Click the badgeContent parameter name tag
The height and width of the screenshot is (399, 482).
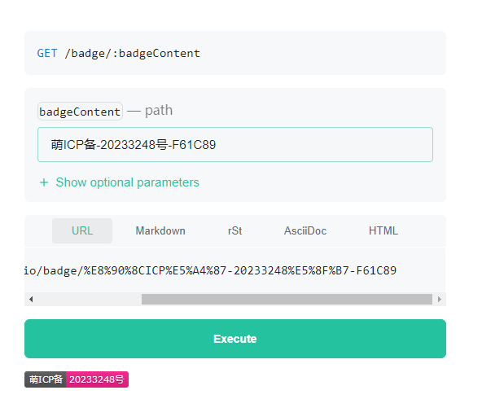click(x=80, y=112)
